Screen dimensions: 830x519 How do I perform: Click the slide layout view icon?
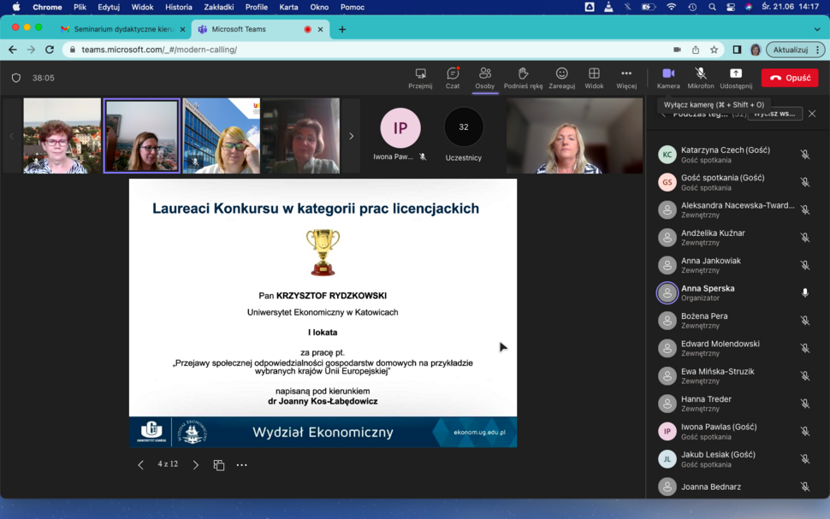[x=219, y=465]
